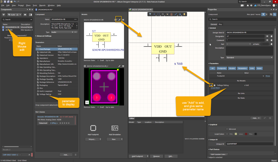Toggle Draft checkbox under symbol revision state

tap(98, 60)
